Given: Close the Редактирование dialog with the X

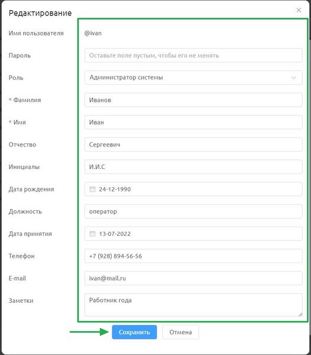Looking at the screenshot, I should tap(299, 10).
